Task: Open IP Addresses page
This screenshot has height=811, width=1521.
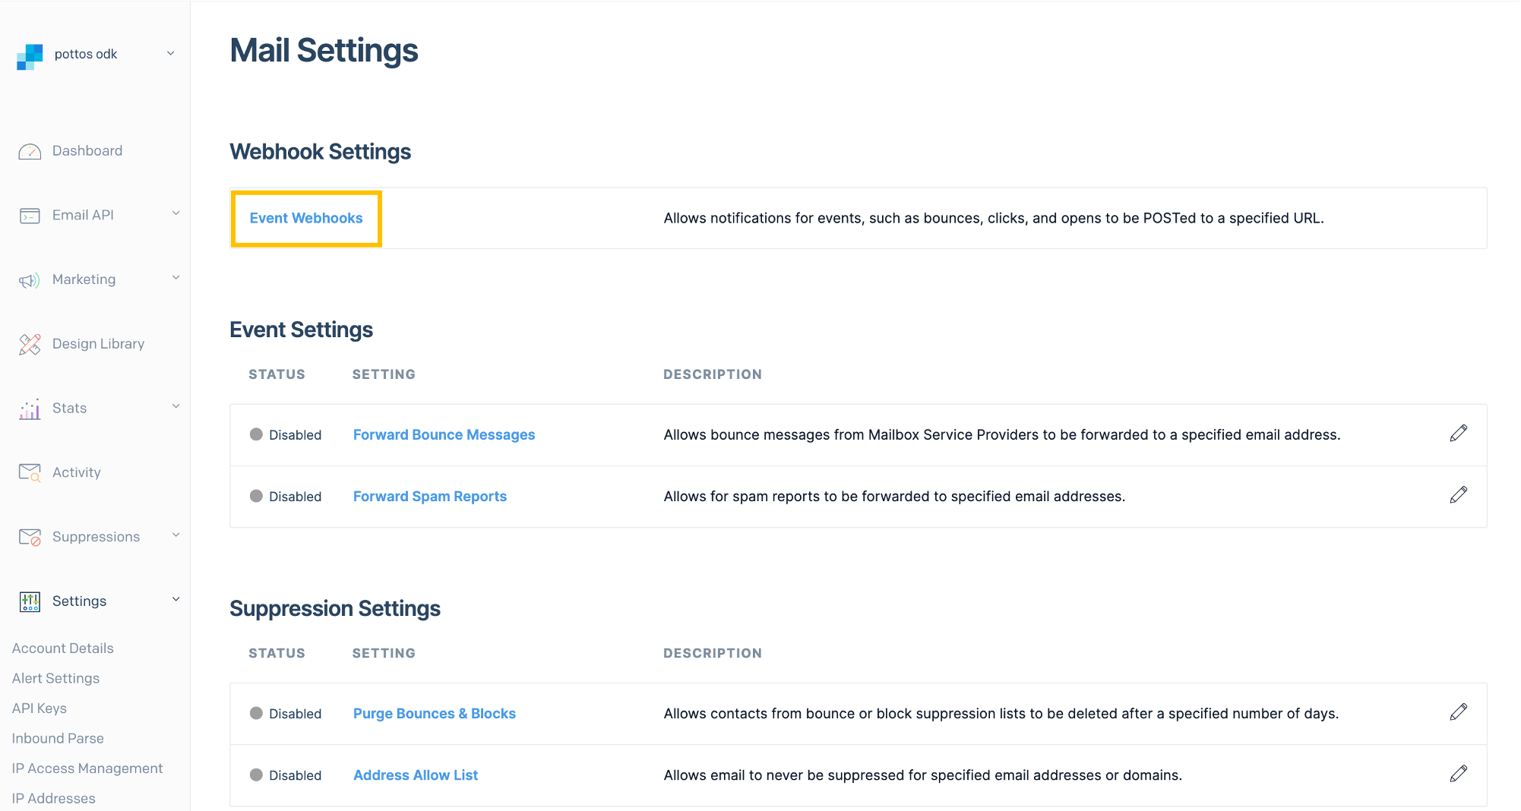Action: 54,799
